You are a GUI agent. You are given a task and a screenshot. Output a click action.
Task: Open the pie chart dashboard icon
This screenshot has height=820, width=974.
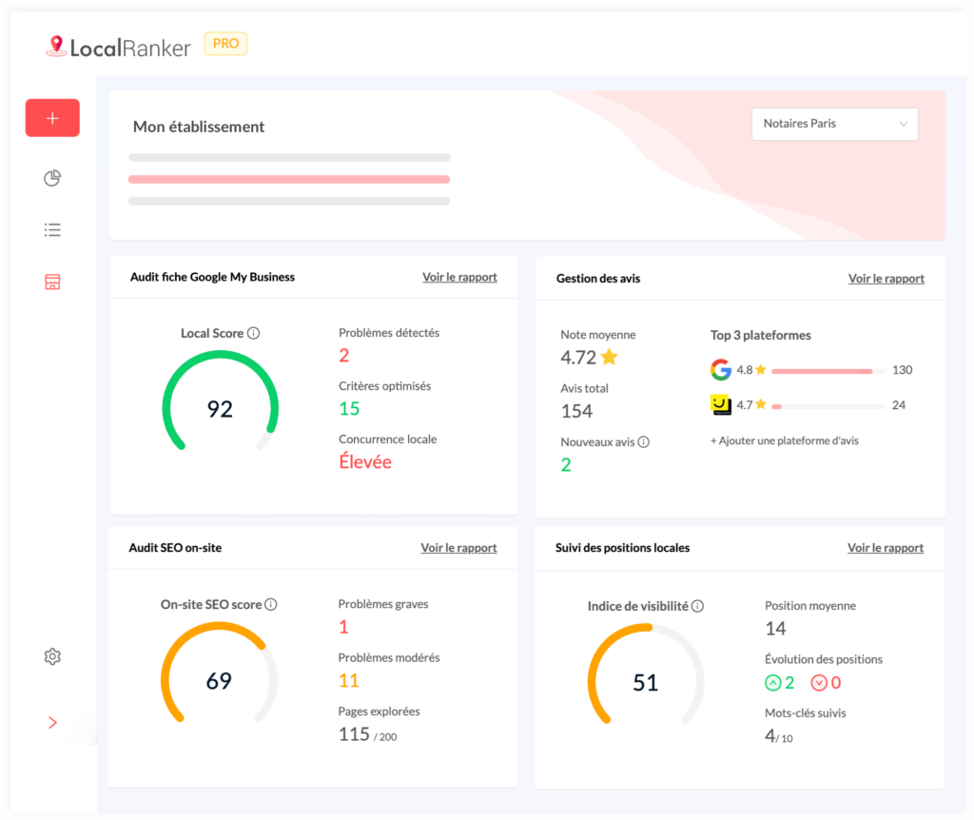[52, 179]
